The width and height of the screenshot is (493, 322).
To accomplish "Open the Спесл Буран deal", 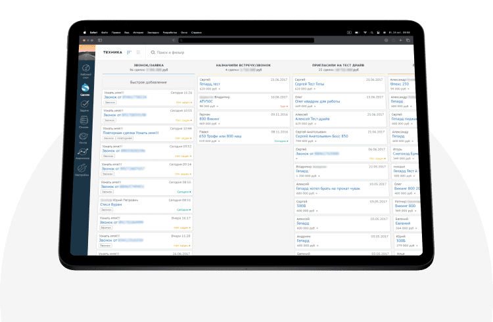I will 110,204.
